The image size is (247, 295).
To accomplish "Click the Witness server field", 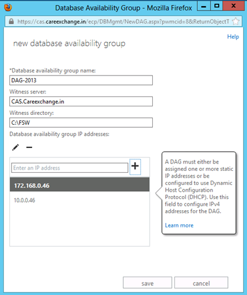I will pyautogui.click(x=81, y=101).
